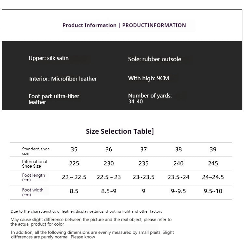244x242 pixels.
Task: Click the foot width 9.5~10 cell
Action: 213,191
